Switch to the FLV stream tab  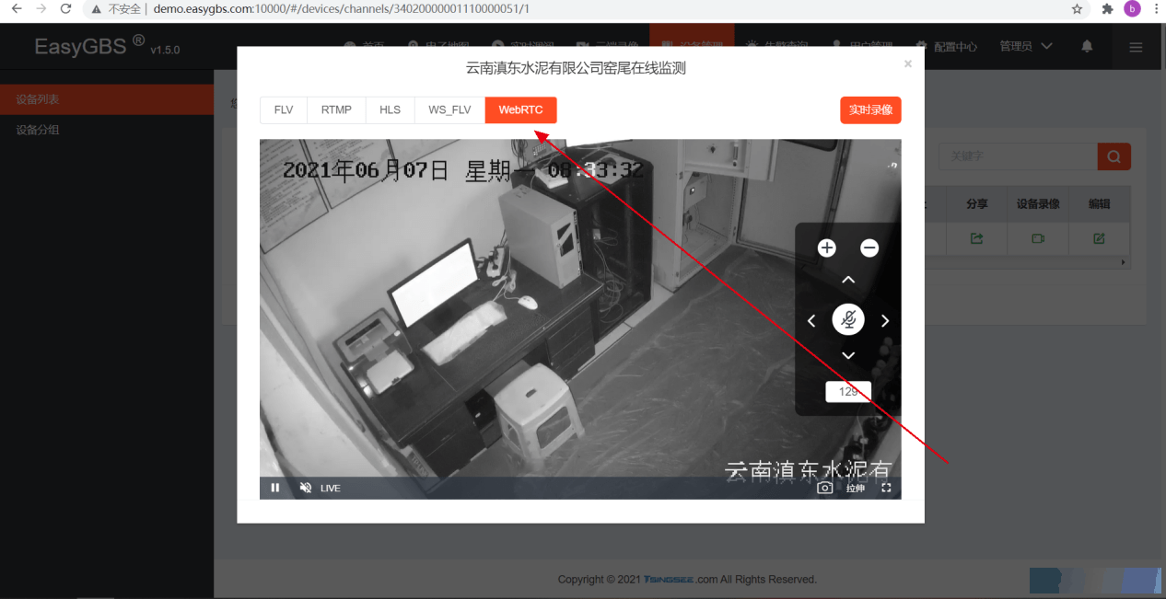click(284, 110)
